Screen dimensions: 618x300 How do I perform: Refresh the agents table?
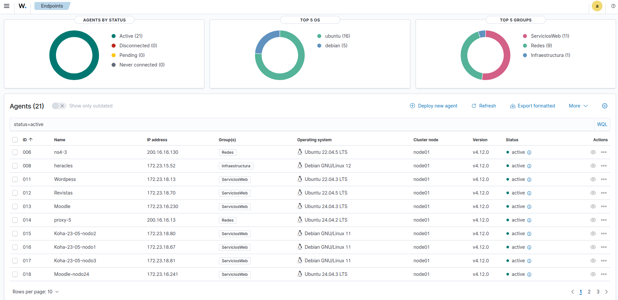pos(484,106)
